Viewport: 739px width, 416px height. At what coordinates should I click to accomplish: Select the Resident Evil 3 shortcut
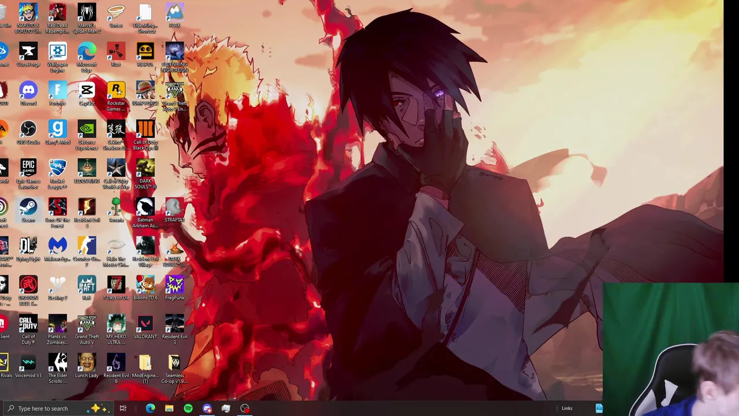pyautogui.click(x=174, y=329)
